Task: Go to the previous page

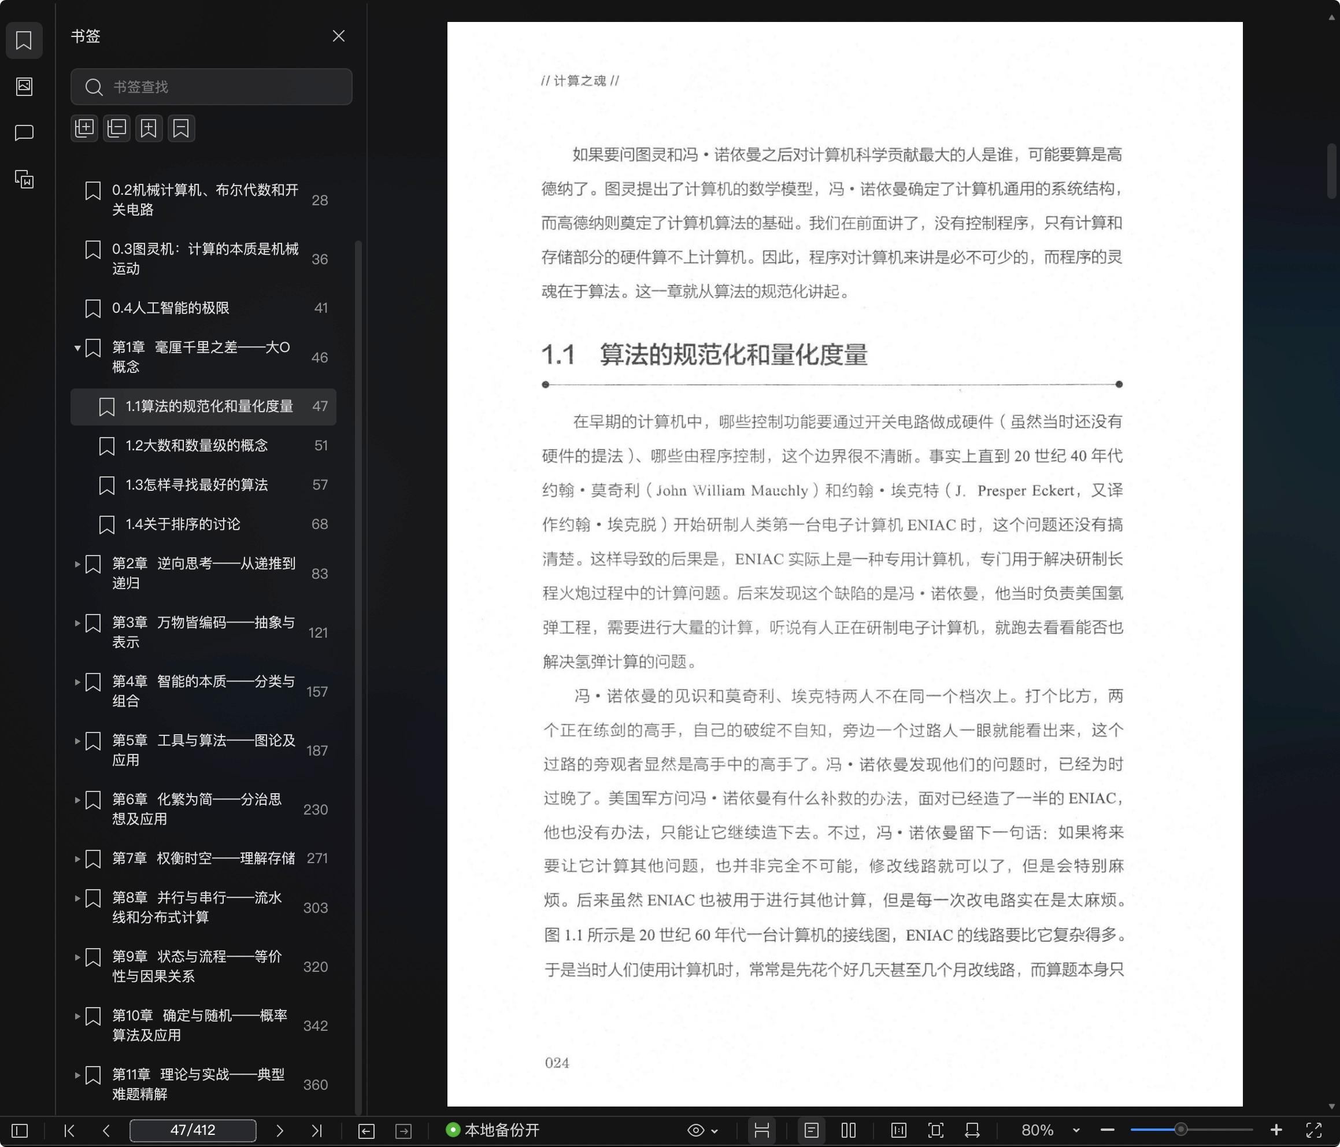Action: [x=106, y=1130]
